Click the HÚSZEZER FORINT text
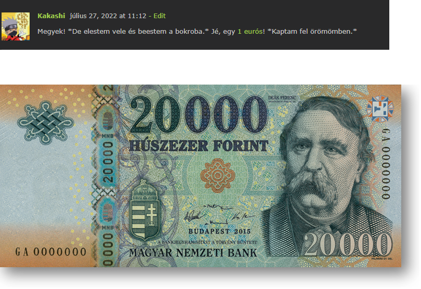The width and height of the screenshot is (421, 289). point(199,146)
